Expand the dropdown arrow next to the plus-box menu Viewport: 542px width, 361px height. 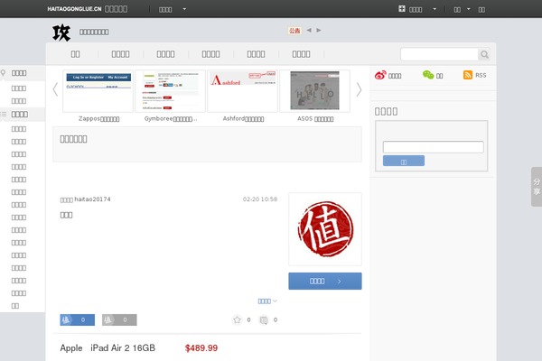435,9
